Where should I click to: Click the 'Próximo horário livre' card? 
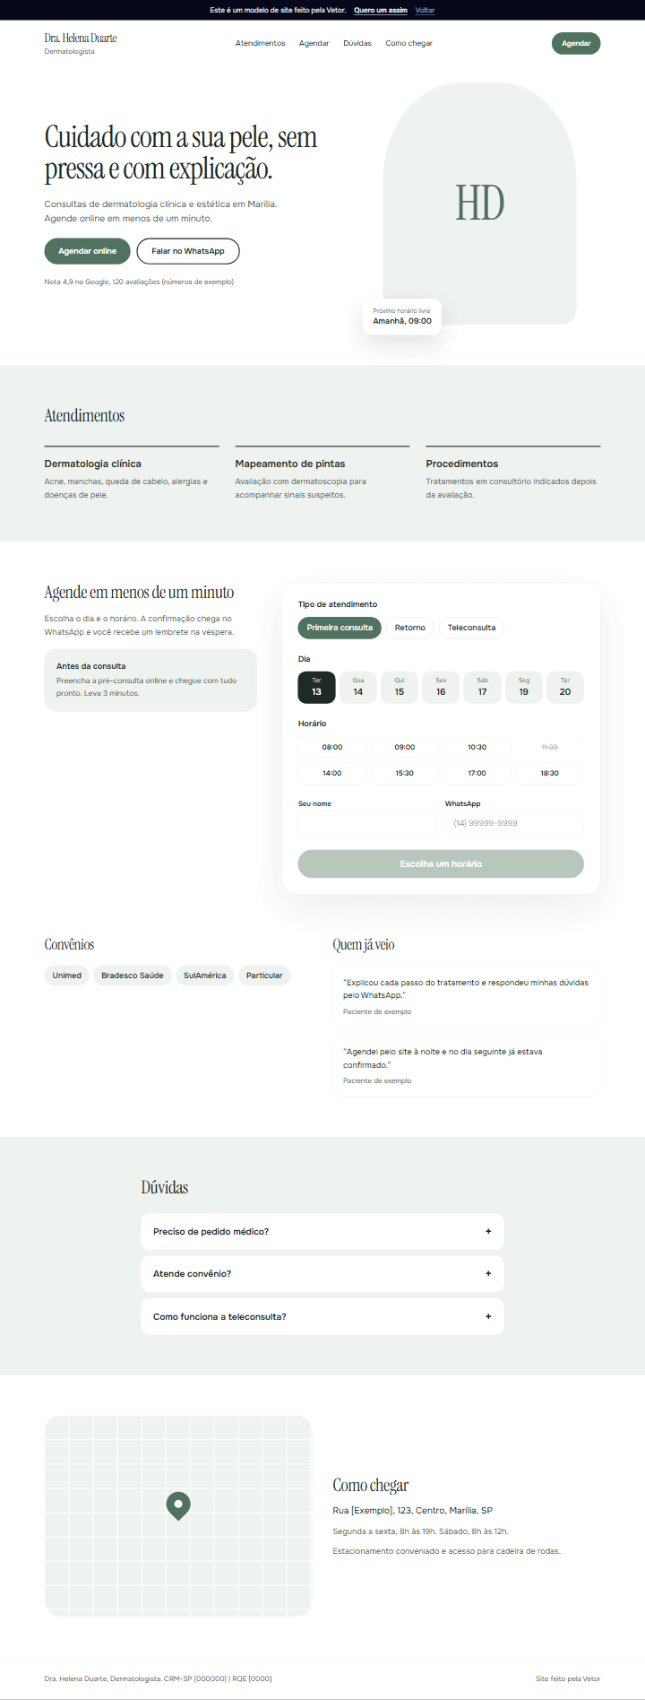click(x=402, y=317)
